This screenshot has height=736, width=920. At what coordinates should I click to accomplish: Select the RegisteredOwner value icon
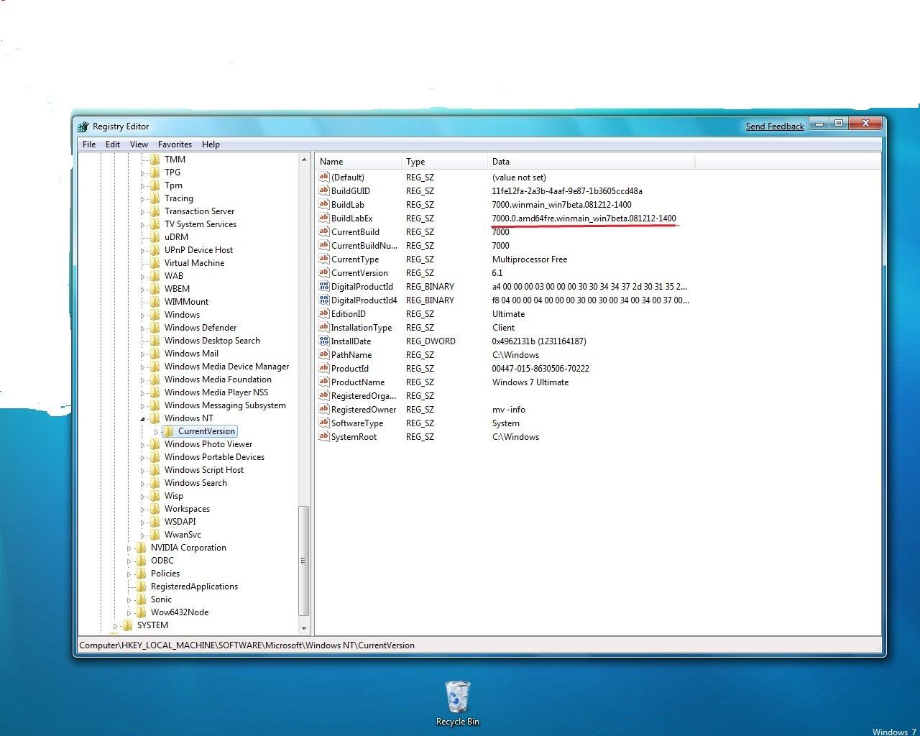(x=323, y=409)
